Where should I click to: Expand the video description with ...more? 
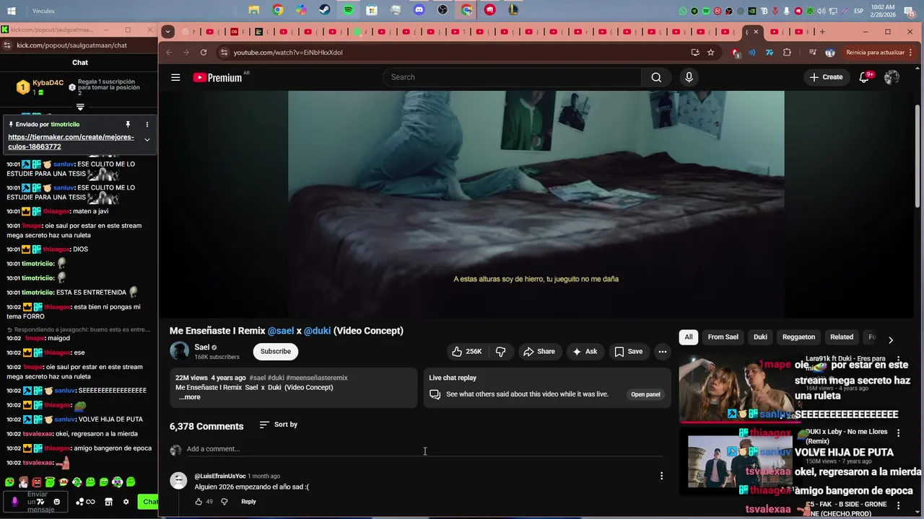190,397
